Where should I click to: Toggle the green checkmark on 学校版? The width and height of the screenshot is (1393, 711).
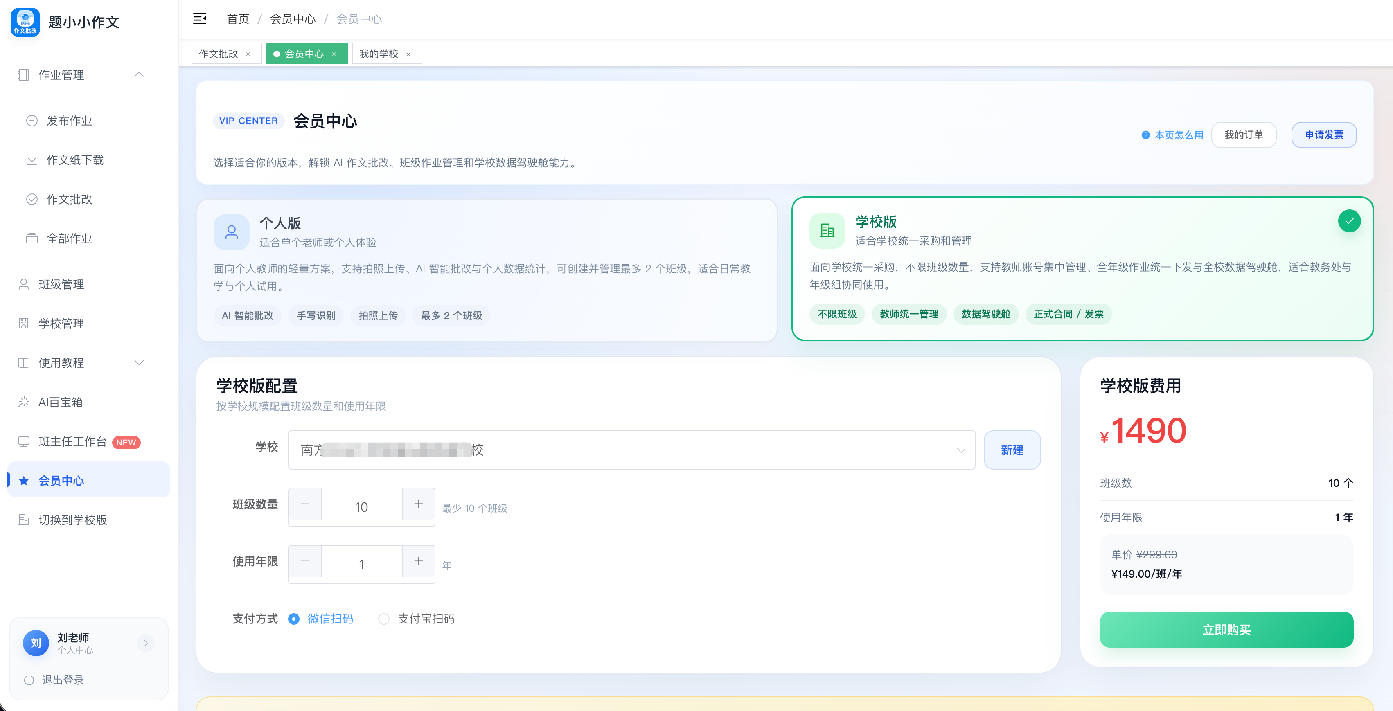(x=1349, y=220)
